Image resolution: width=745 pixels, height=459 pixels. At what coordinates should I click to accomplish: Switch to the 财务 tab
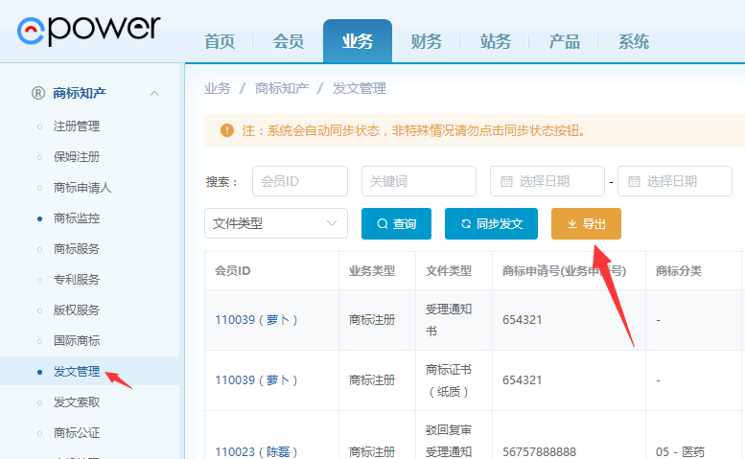[426, 41]
